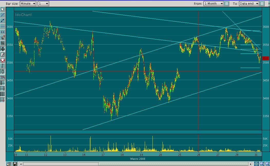Switch to candlestick chart style icon

click(x=3, y=72)
